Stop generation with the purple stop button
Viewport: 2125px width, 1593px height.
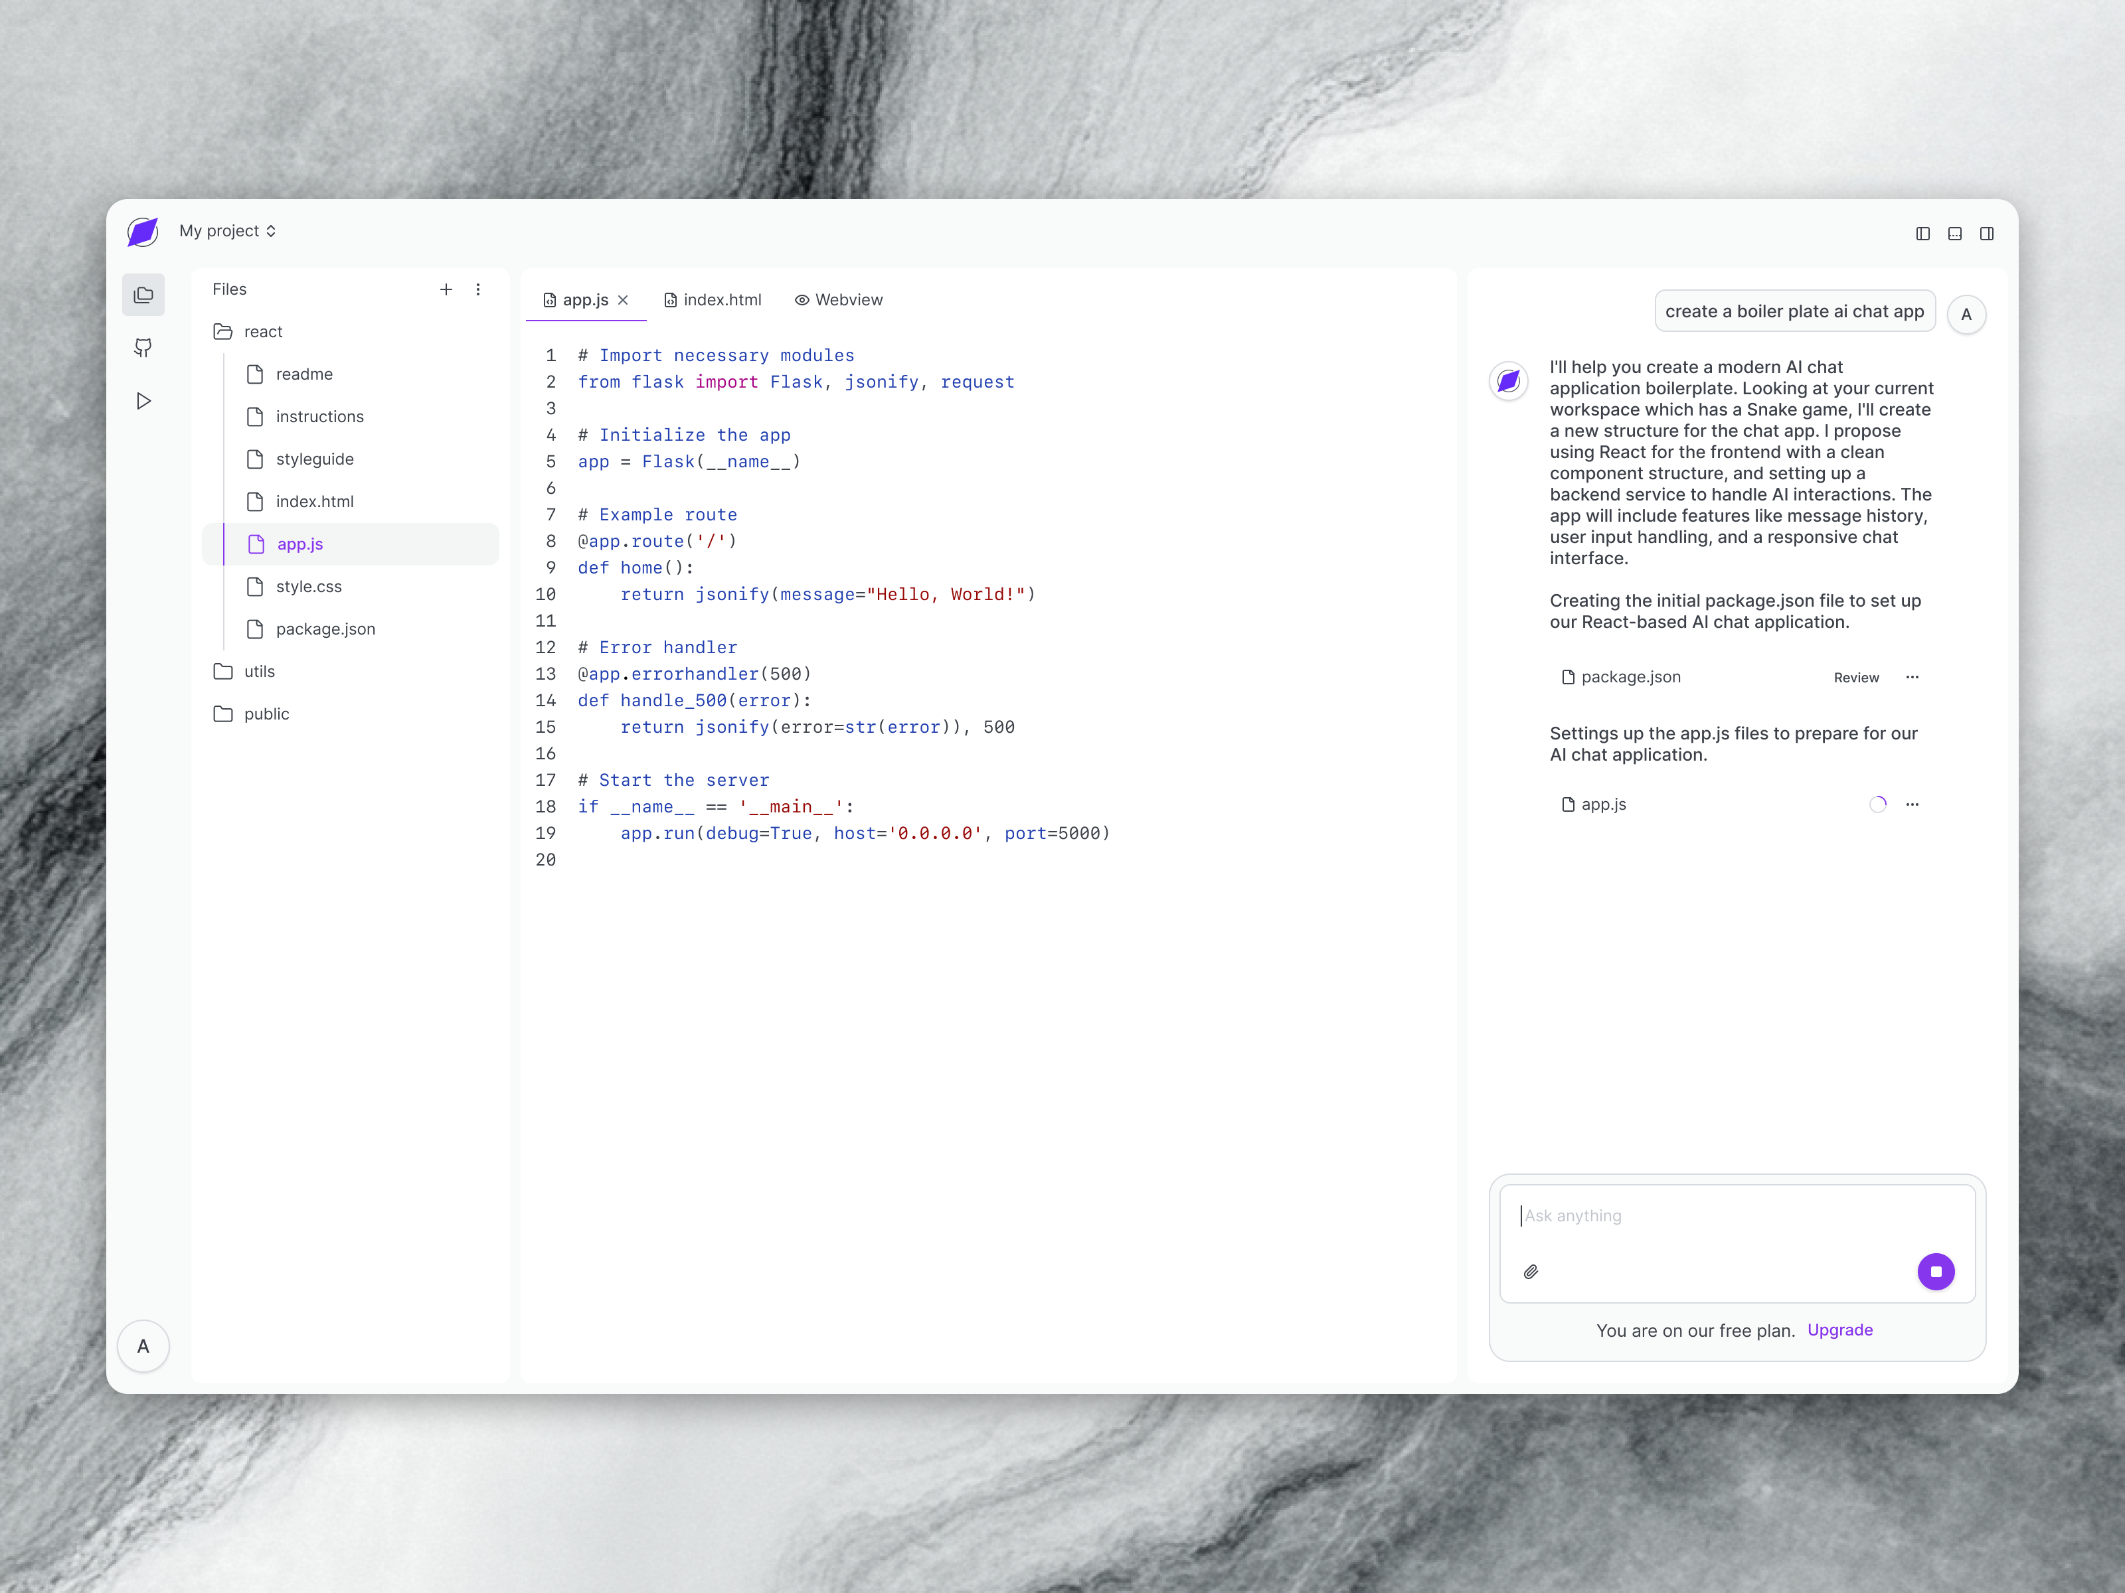pyautogui.click(x=1936, y=1271)
